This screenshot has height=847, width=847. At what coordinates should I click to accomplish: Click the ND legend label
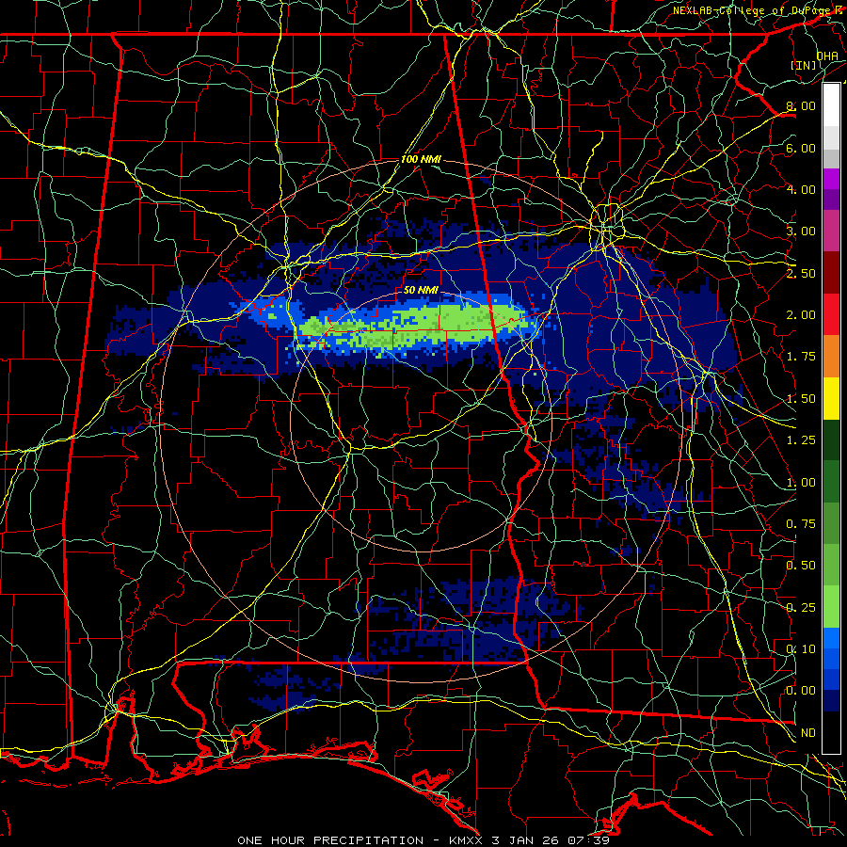coord(808,733)
